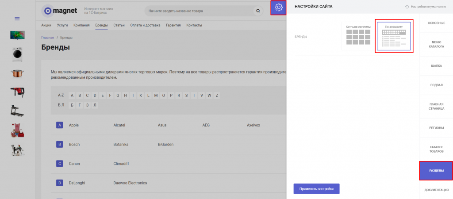Filter brands by letter S
The height and width of the screenshot is (199, 453).
(186, 96)
